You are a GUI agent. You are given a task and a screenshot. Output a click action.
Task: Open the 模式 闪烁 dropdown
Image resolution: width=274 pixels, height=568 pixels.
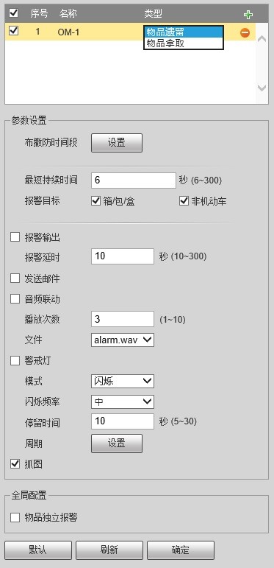click(x=123, y=381)
